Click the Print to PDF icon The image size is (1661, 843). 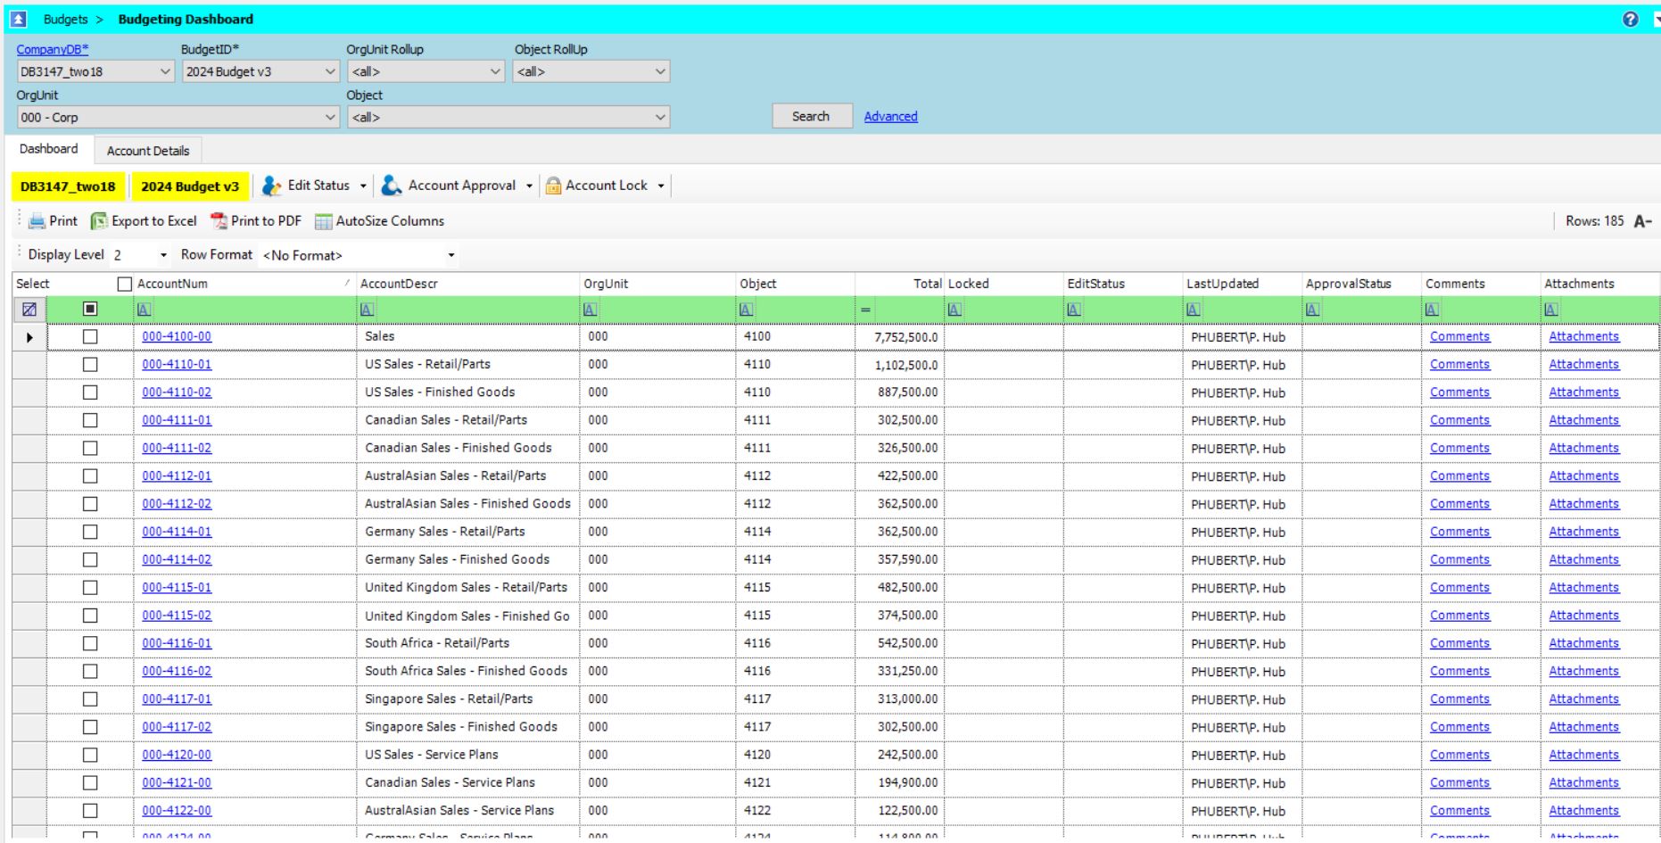coord(219,221)
